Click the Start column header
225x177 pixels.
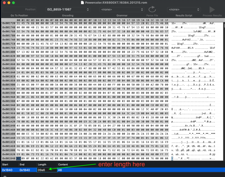[5, 165]
